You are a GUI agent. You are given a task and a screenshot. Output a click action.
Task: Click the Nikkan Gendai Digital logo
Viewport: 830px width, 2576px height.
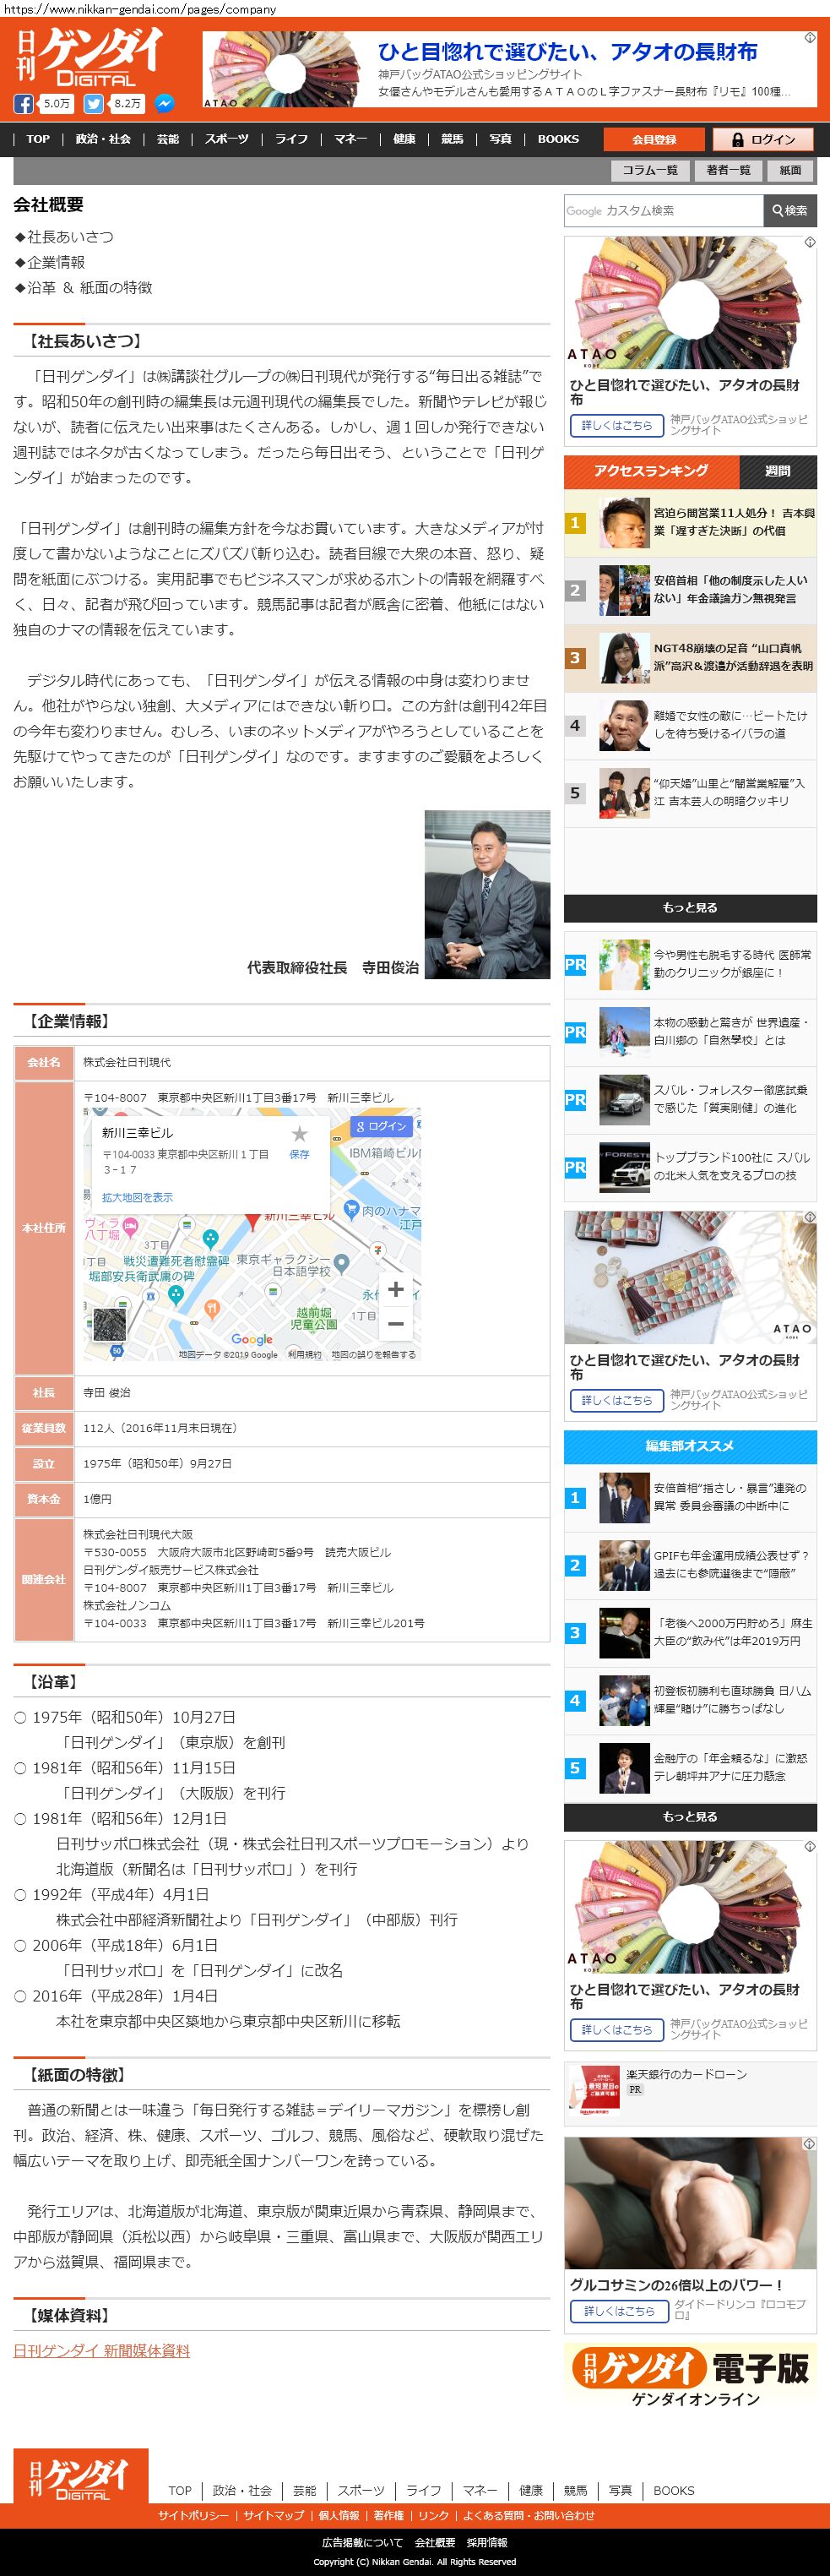[x=89, y=57]
